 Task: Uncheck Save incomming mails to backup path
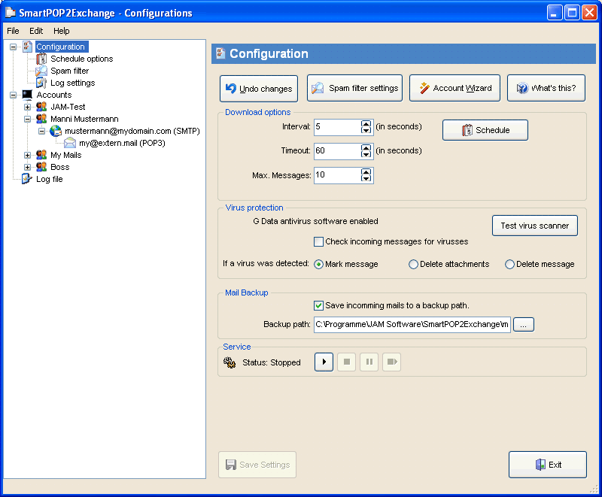point(318,305)
